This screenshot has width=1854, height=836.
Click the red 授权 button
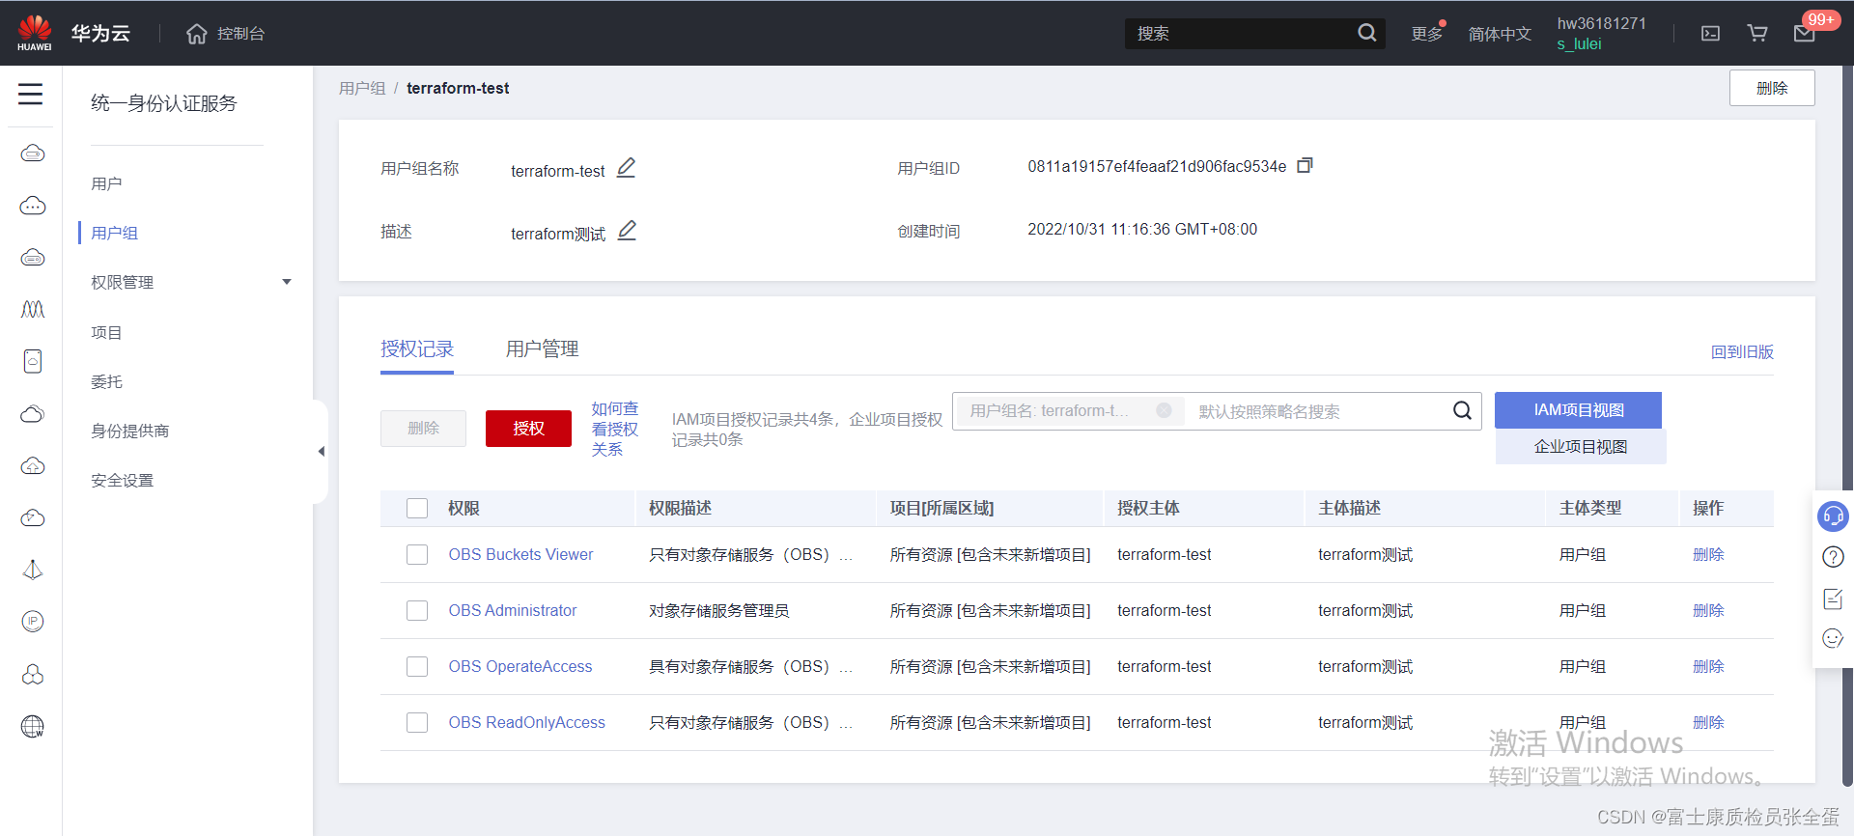click(528, 428)
